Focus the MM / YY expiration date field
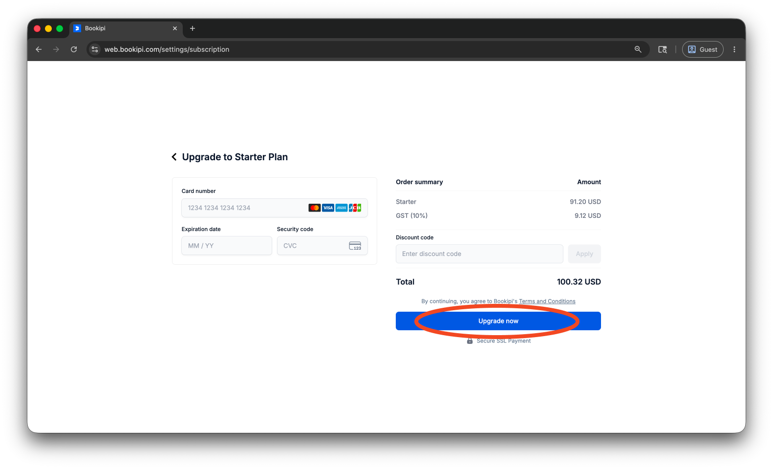Image resolution: width=773 pixels, height=469 pixels. [227, 246]
